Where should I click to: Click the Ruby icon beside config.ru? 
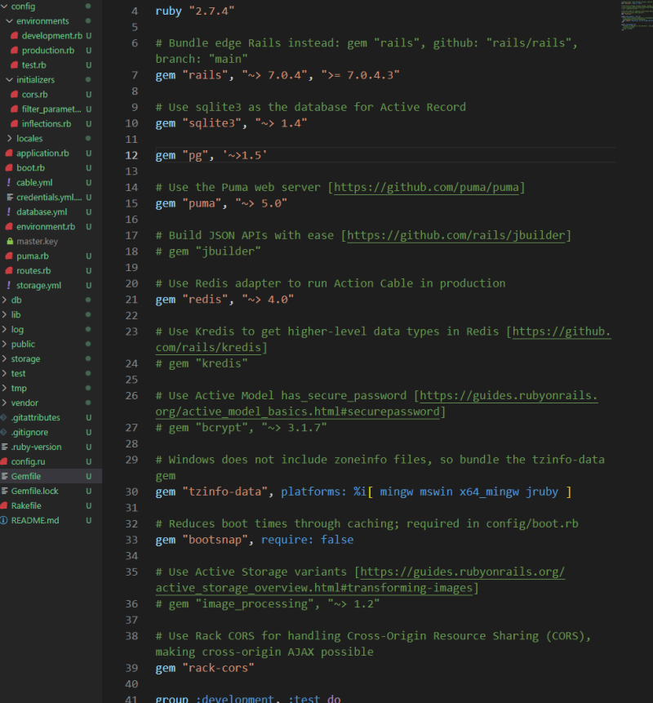(x=4, y=461)
